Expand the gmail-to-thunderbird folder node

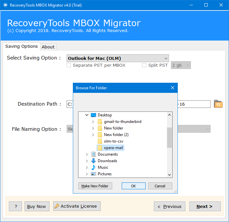click(x=94, y=122)
